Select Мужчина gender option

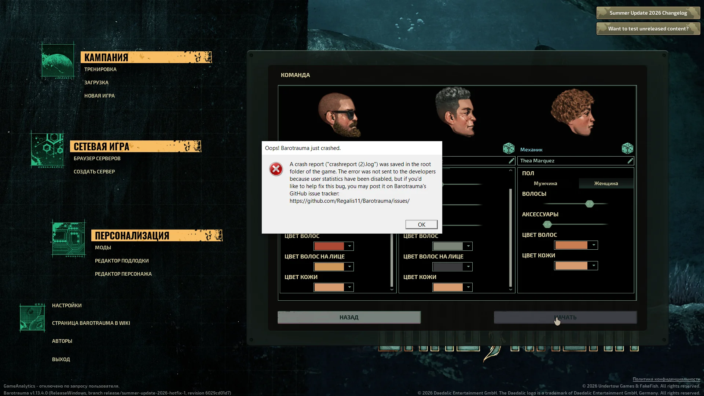545,183
